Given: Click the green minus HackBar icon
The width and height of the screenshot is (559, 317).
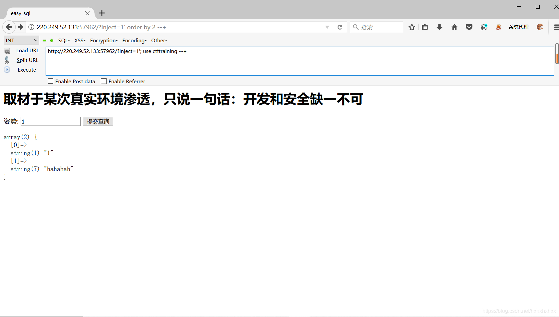Looking at the screenshot, I should 44,40.
